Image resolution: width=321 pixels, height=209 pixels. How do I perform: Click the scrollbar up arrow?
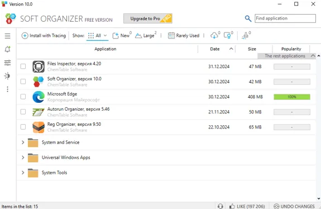(x=319, y=56)
